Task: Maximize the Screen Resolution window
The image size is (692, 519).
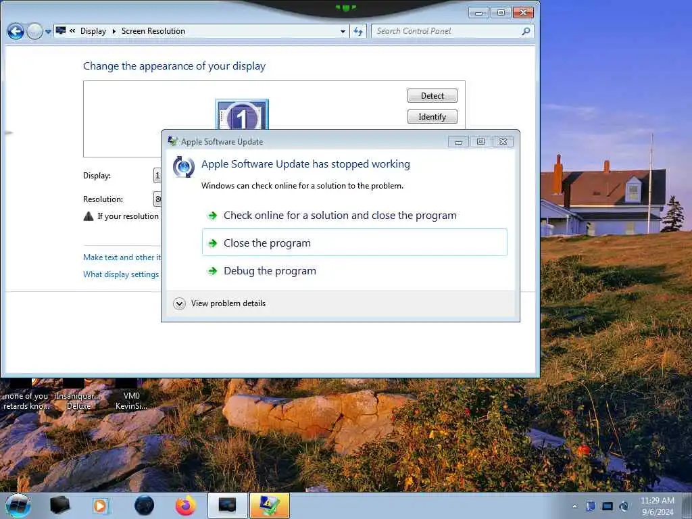Action: [501, 13]
